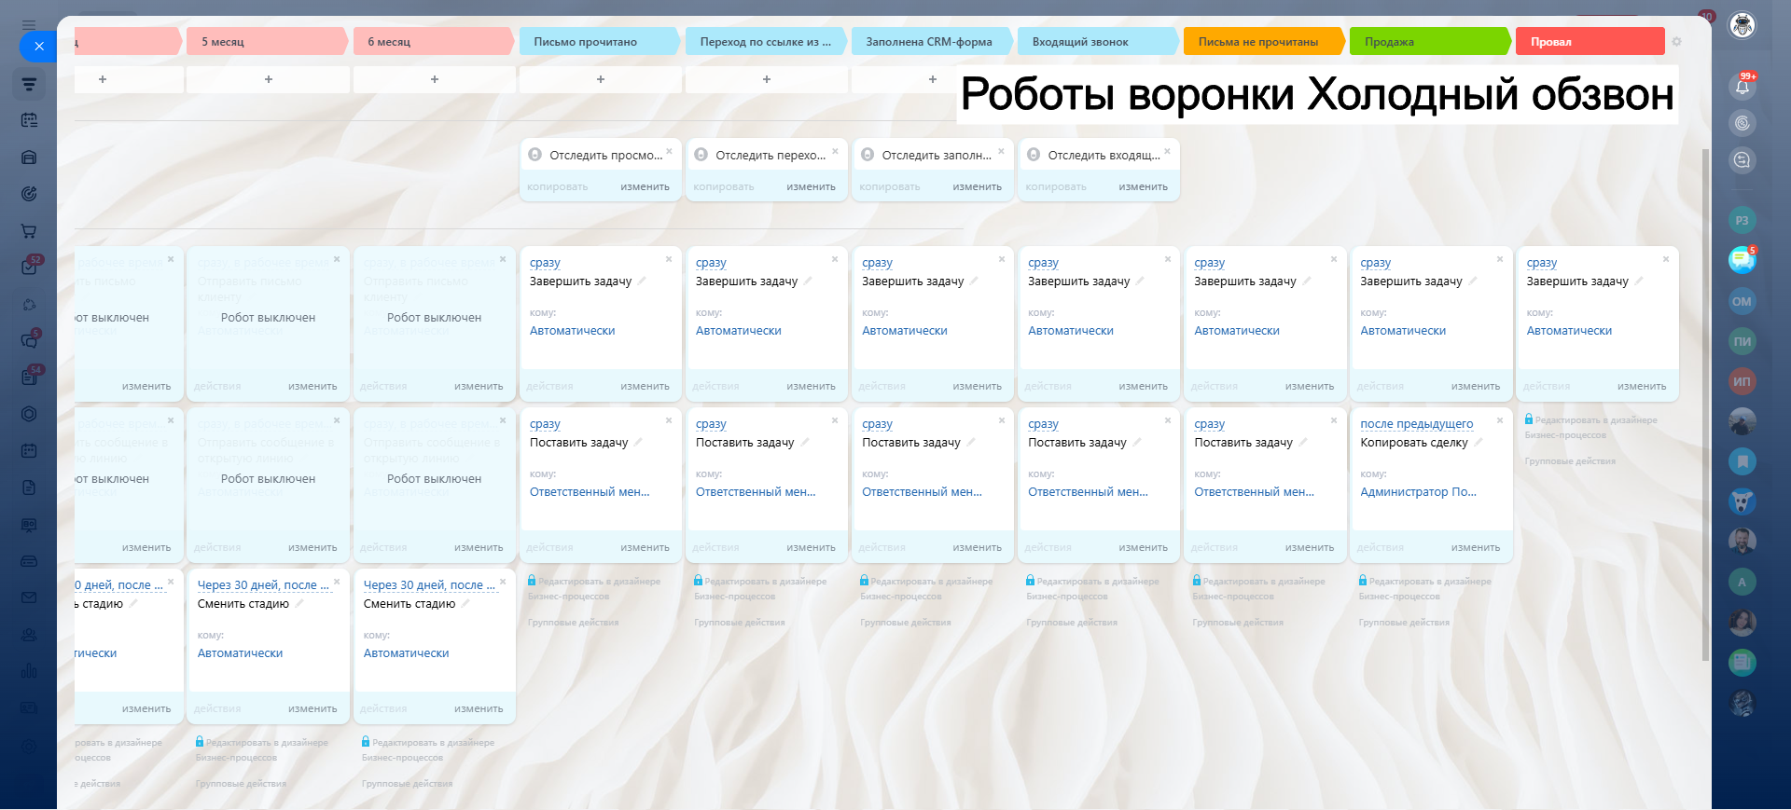Click the stage settings gear next to Провал

1676,42
